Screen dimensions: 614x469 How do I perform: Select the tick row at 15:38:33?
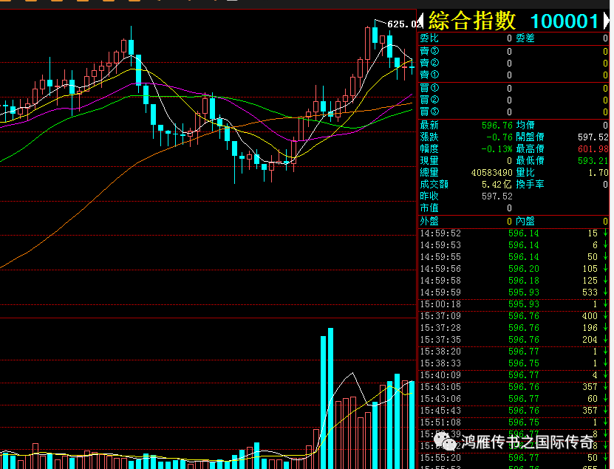tap(514, 363)
